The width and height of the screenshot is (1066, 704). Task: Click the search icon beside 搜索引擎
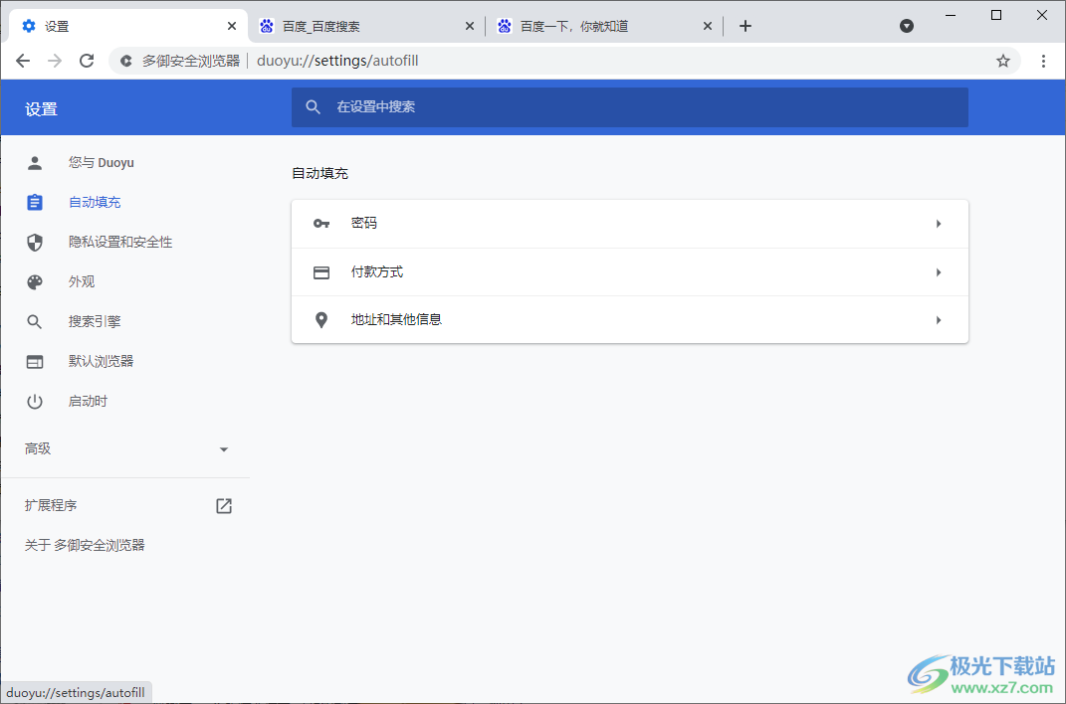click(x=35, y=322)
